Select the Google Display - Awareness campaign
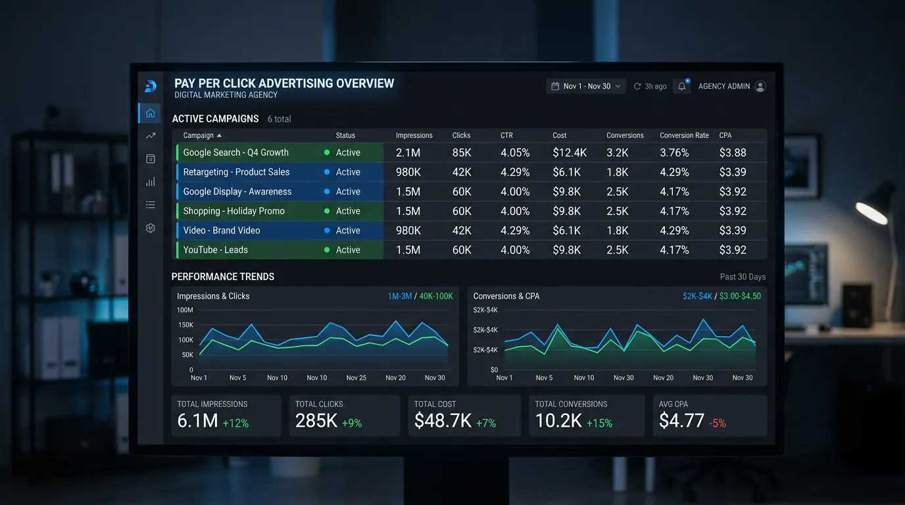 click(237, 191)
